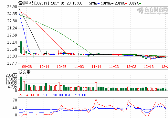This screenshot has width=168, height=118.
Task: Click the stock title 露笑科技[002617]
Action: pos(34,3)
